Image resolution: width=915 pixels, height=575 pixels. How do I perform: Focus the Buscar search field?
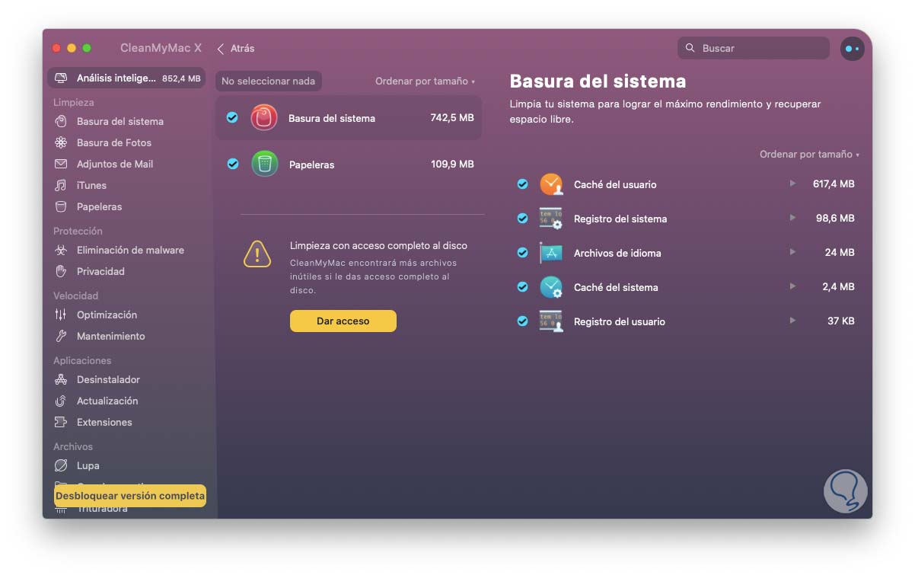click(x=754, y=48)
